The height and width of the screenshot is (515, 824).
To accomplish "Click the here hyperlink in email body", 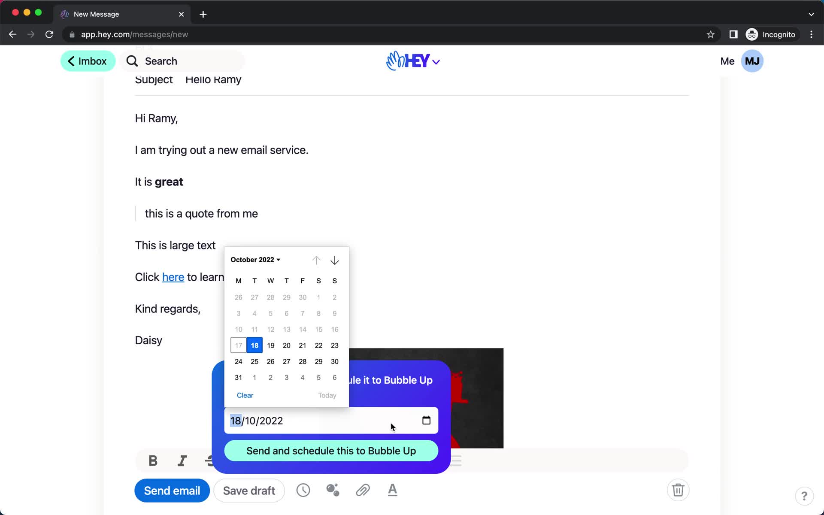I will click(173, 277).
